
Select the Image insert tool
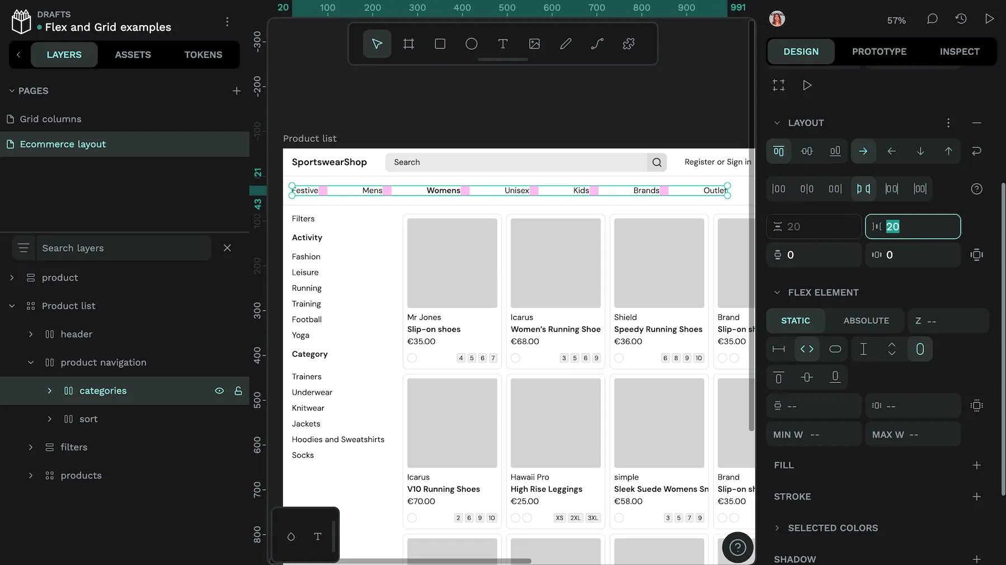click(x=534, y=44)
